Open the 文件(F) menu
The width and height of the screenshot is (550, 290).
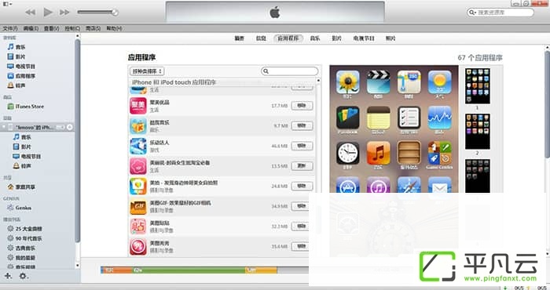click(x=10, y=28)
